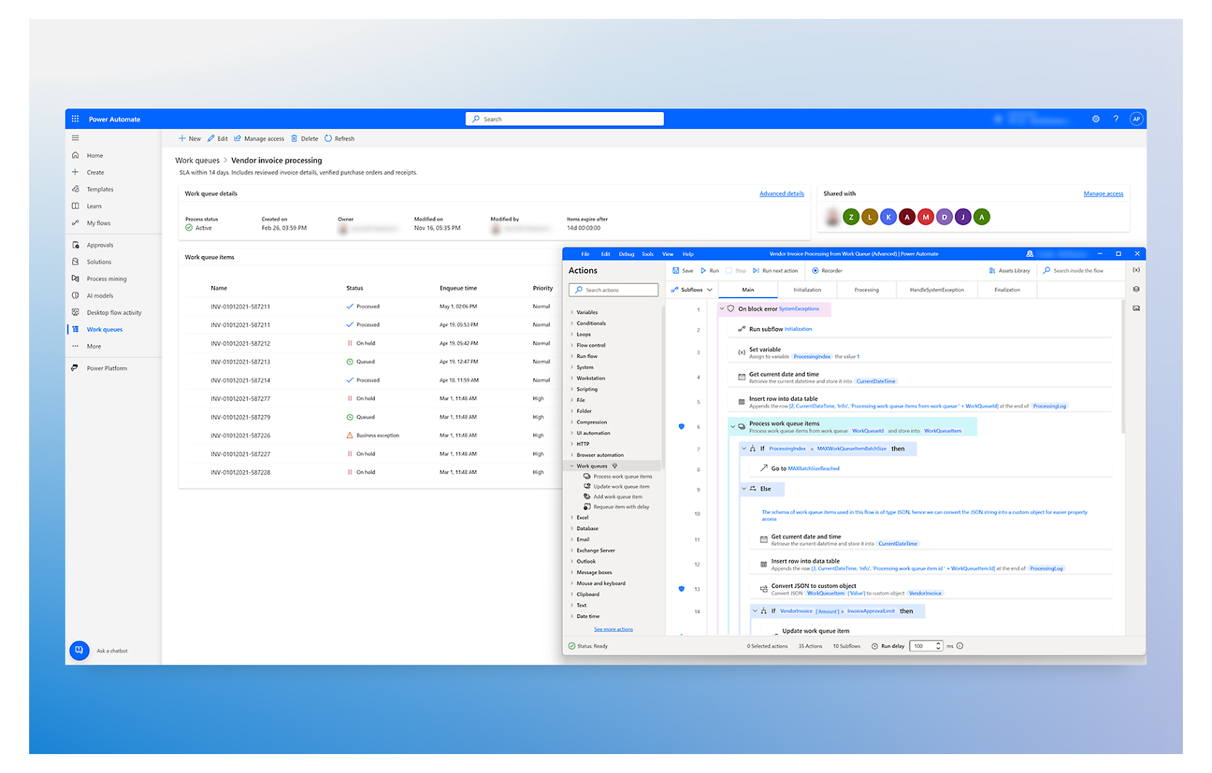Toggle breakpoint on line 13
1212x773 pixels.
click(x=682, y=589)
